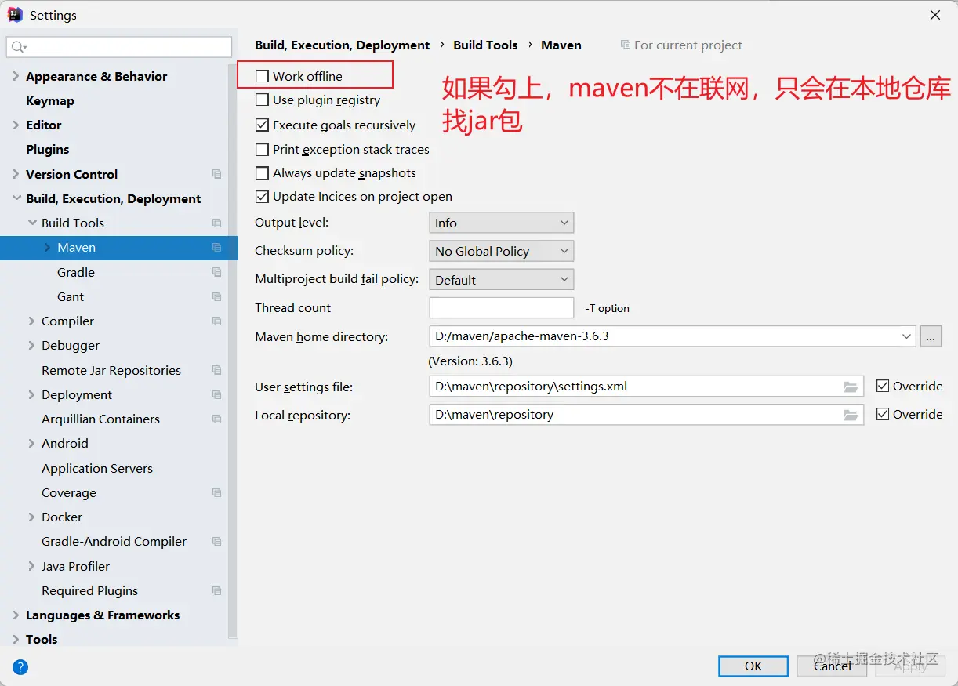
Task: Click the Maven home browse (...) button
Action: coord(931,336)
